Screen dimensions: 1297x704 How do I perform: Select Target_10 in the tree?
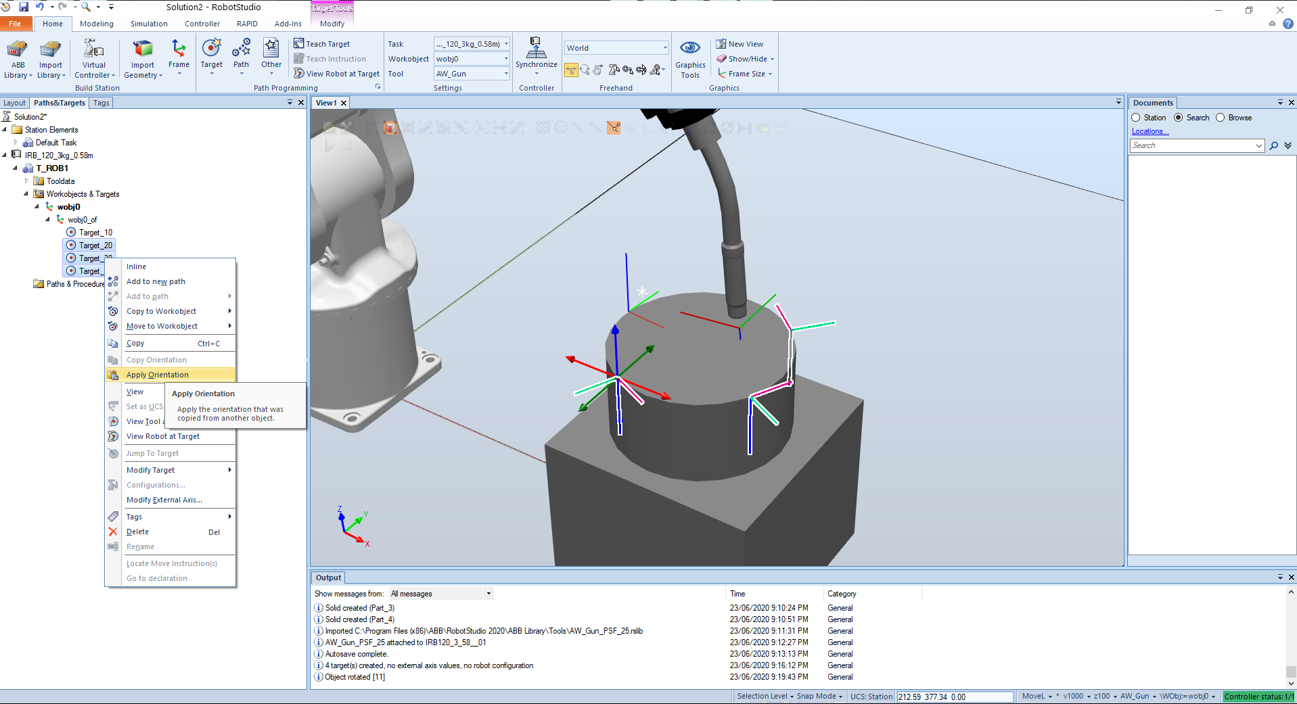95,233
